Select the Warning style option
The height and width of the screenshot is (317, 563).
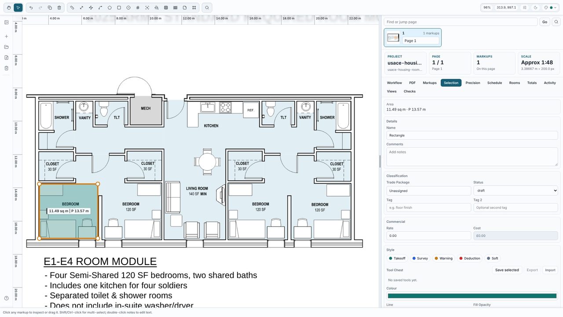[443, 258]
